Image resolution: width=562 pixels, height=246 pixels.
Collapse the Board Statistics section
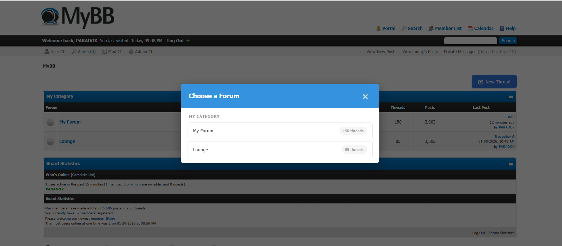511,164
